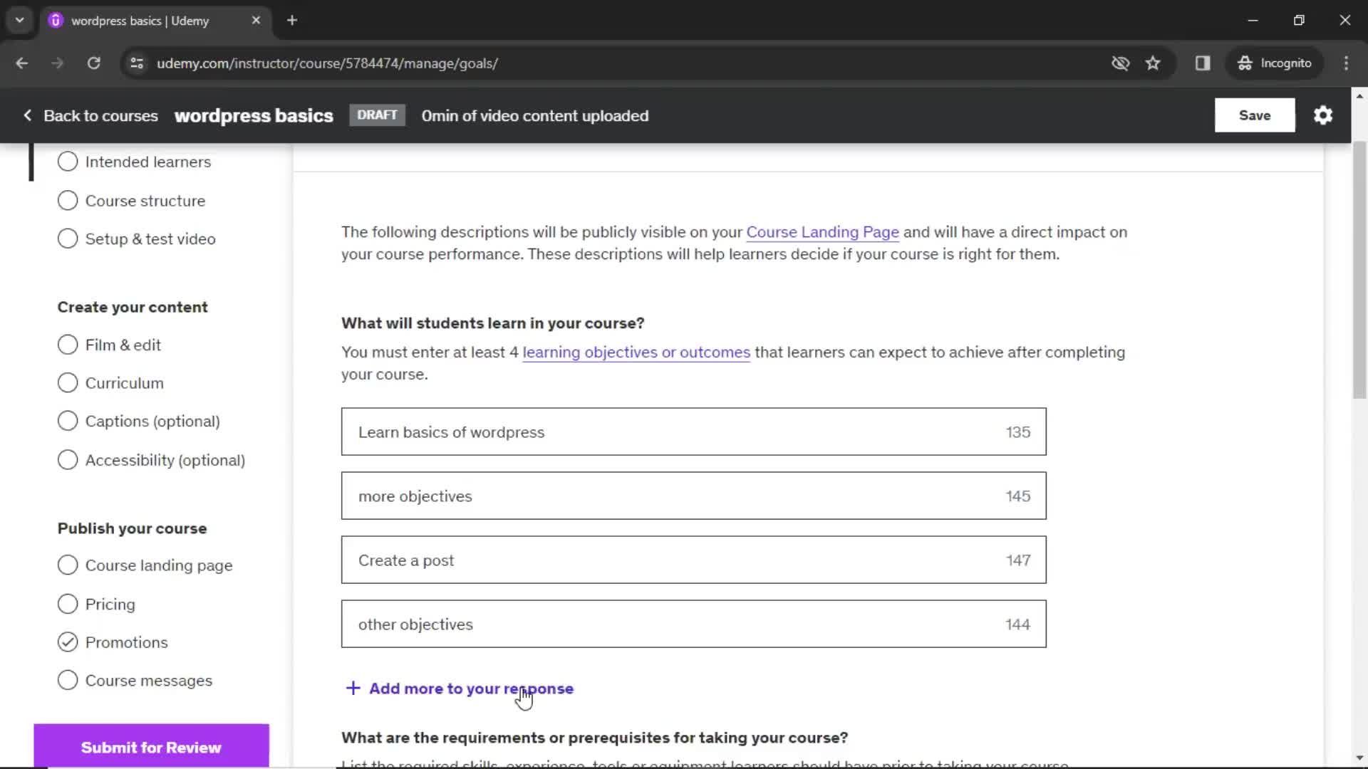Click Back to courses arrow icon
Screen dimensions: 1368x769
coord(27,115)
